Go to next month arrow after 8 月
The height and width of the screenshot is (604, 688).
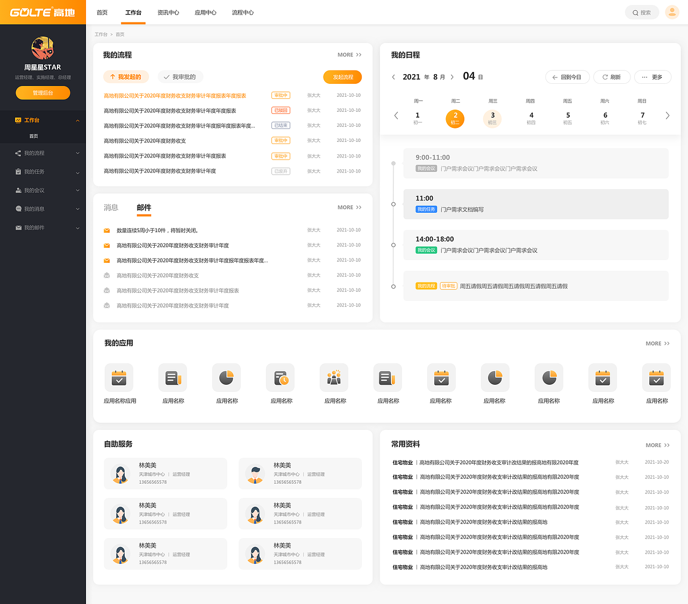click(x=452, y=77)
